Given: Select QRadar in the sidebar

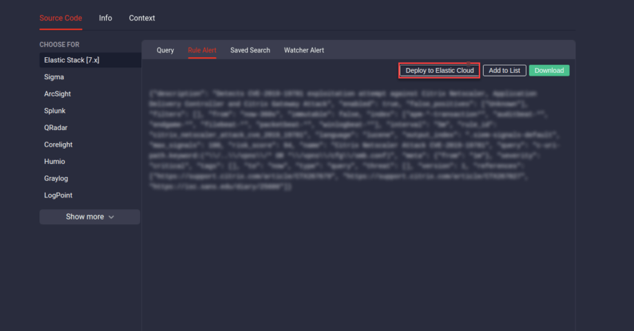Looking at the screenshot, I should pyautogui.click(x=56, y=127).
